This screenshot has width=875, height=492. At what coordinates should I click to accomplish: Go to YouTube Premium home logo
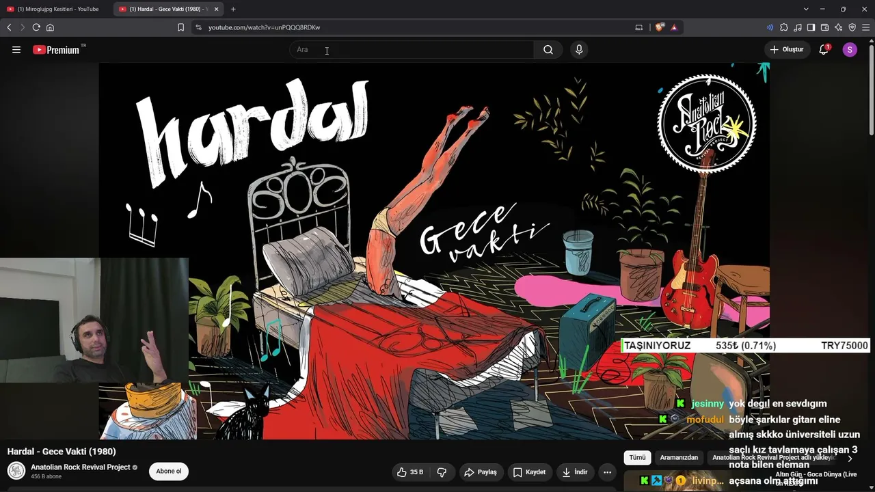click(x=56, y=49)
